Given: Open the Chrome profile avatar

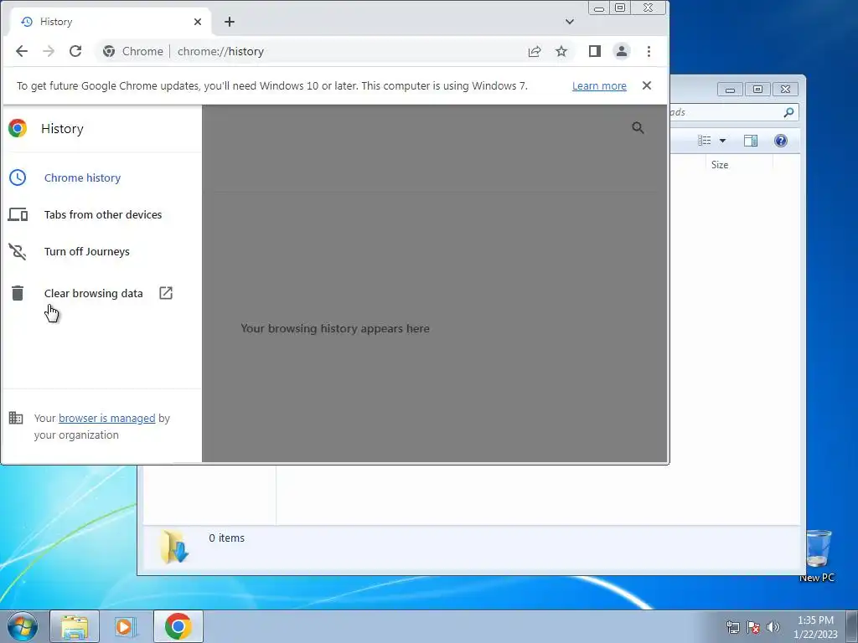Looking at the screenshot, I should 622,51.
